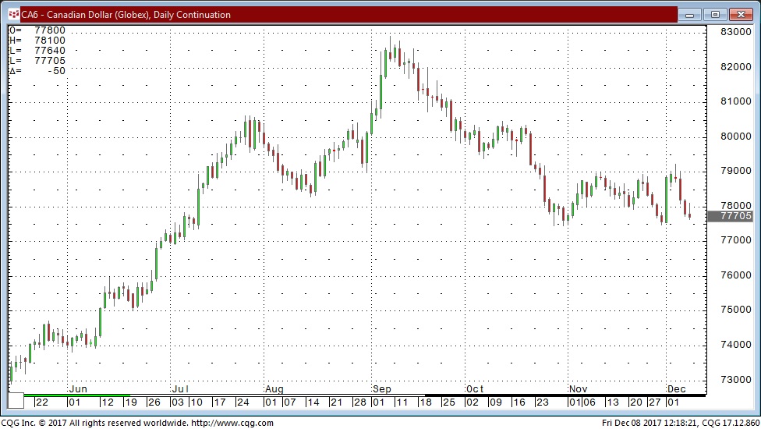Click the 83000 price axis label
This screenshot has width=761, height=429.
point(736,31)
